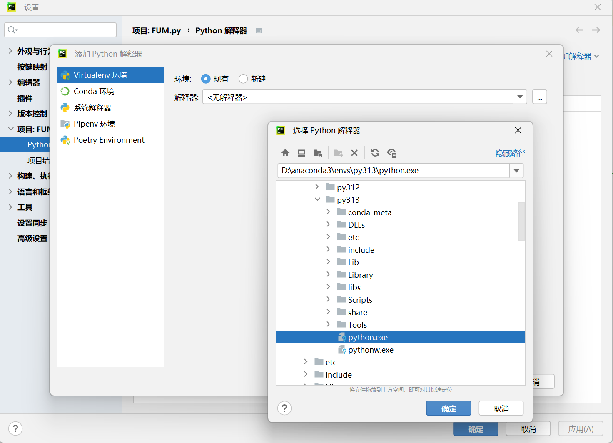Expand the Scripts folder
This screenshot has width=613, height=443.
pyautogui.click(x=328, y=299)
